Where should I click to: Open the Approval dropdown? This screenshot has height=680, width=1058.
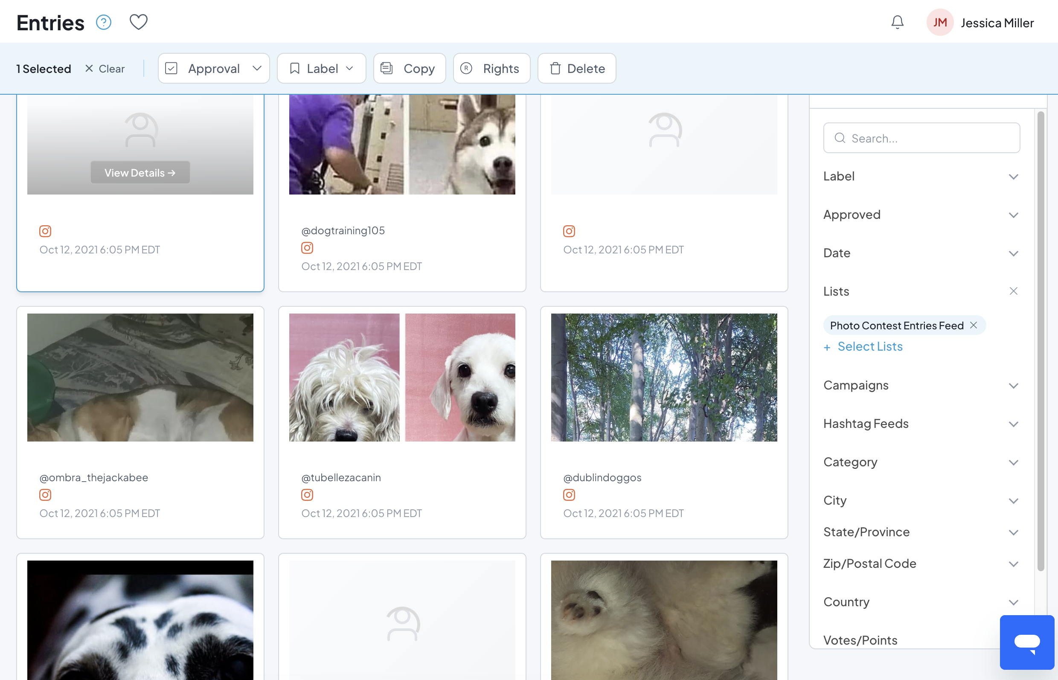(x=214, y=68)
